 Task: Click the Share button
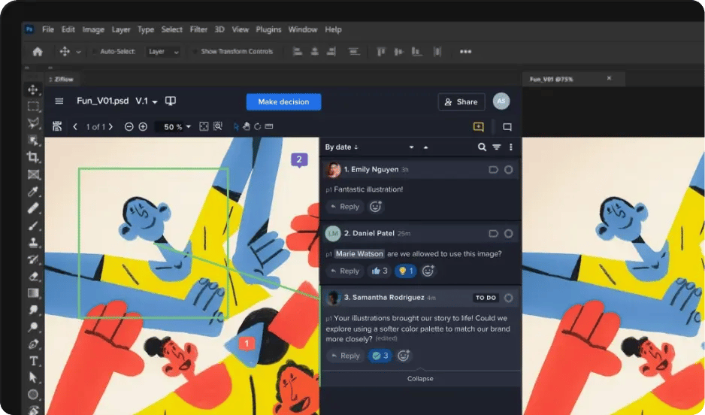pyautogui.click(x=461, y=101)
